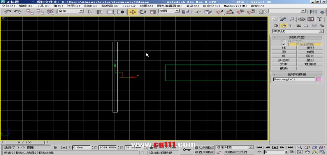Toggle the 自动关键点 auto key button

pos(204,147)
